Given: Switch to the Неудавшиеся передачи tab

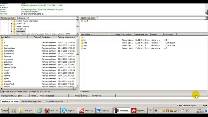Looking at the screenshot, I should 31,101.
